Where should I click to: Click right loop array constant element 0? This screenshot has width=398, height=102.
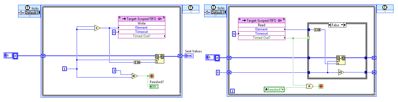click(x=217, y=58)
